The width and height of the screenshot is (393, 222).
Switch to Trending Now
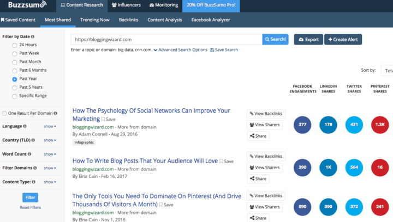click(95, 20)
